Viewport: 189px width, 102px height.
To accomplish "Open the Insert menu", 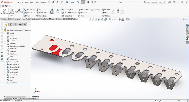I will (32, 2).
